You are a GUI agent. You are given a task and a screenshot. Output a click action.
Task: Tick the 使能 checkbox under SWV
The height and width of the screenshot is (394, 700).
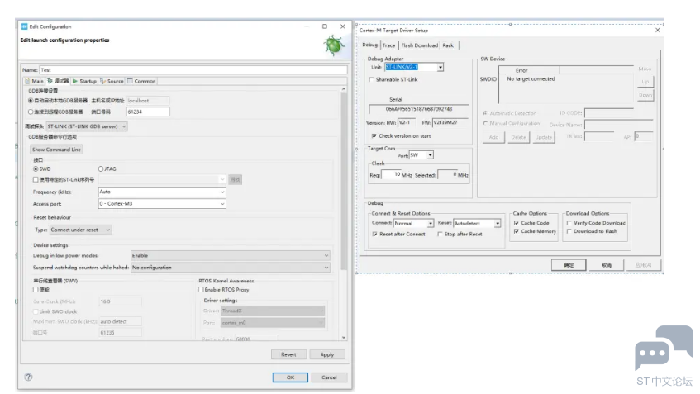tap(36, 290)
